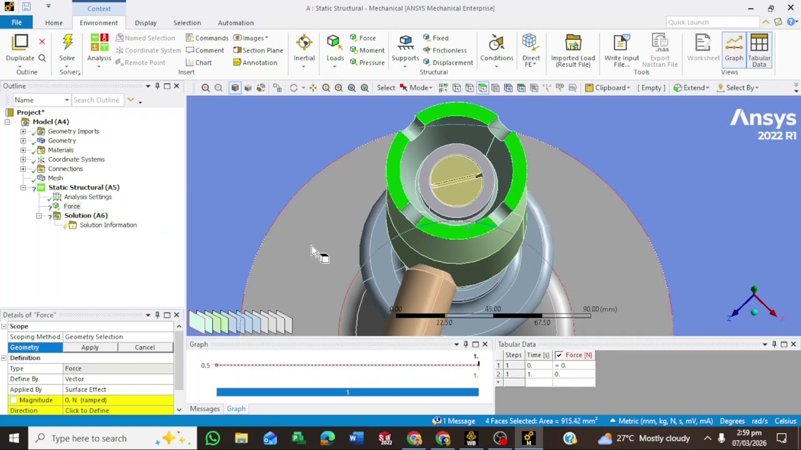Collapse the Scope section
Image resolution: width=801 pixels, height=450 pixels.
tap(4, 326)
